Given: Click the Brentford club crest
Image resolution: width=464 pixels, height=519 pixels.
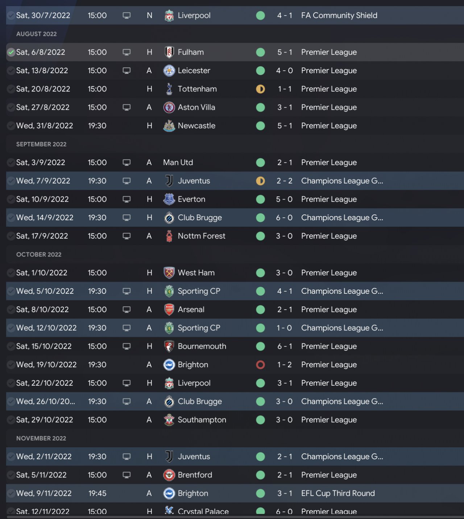Looking at the screenshot, I should (x=169, y=475).
